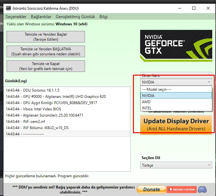Screen dimensions: 216x196
Task: Select log line INF Bölümü: iKBLD_w10_DS
Action: (x=67, y=128)
